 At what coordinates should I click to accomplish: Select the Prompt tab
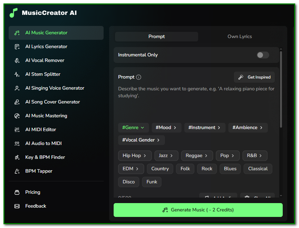coord(156,36)
